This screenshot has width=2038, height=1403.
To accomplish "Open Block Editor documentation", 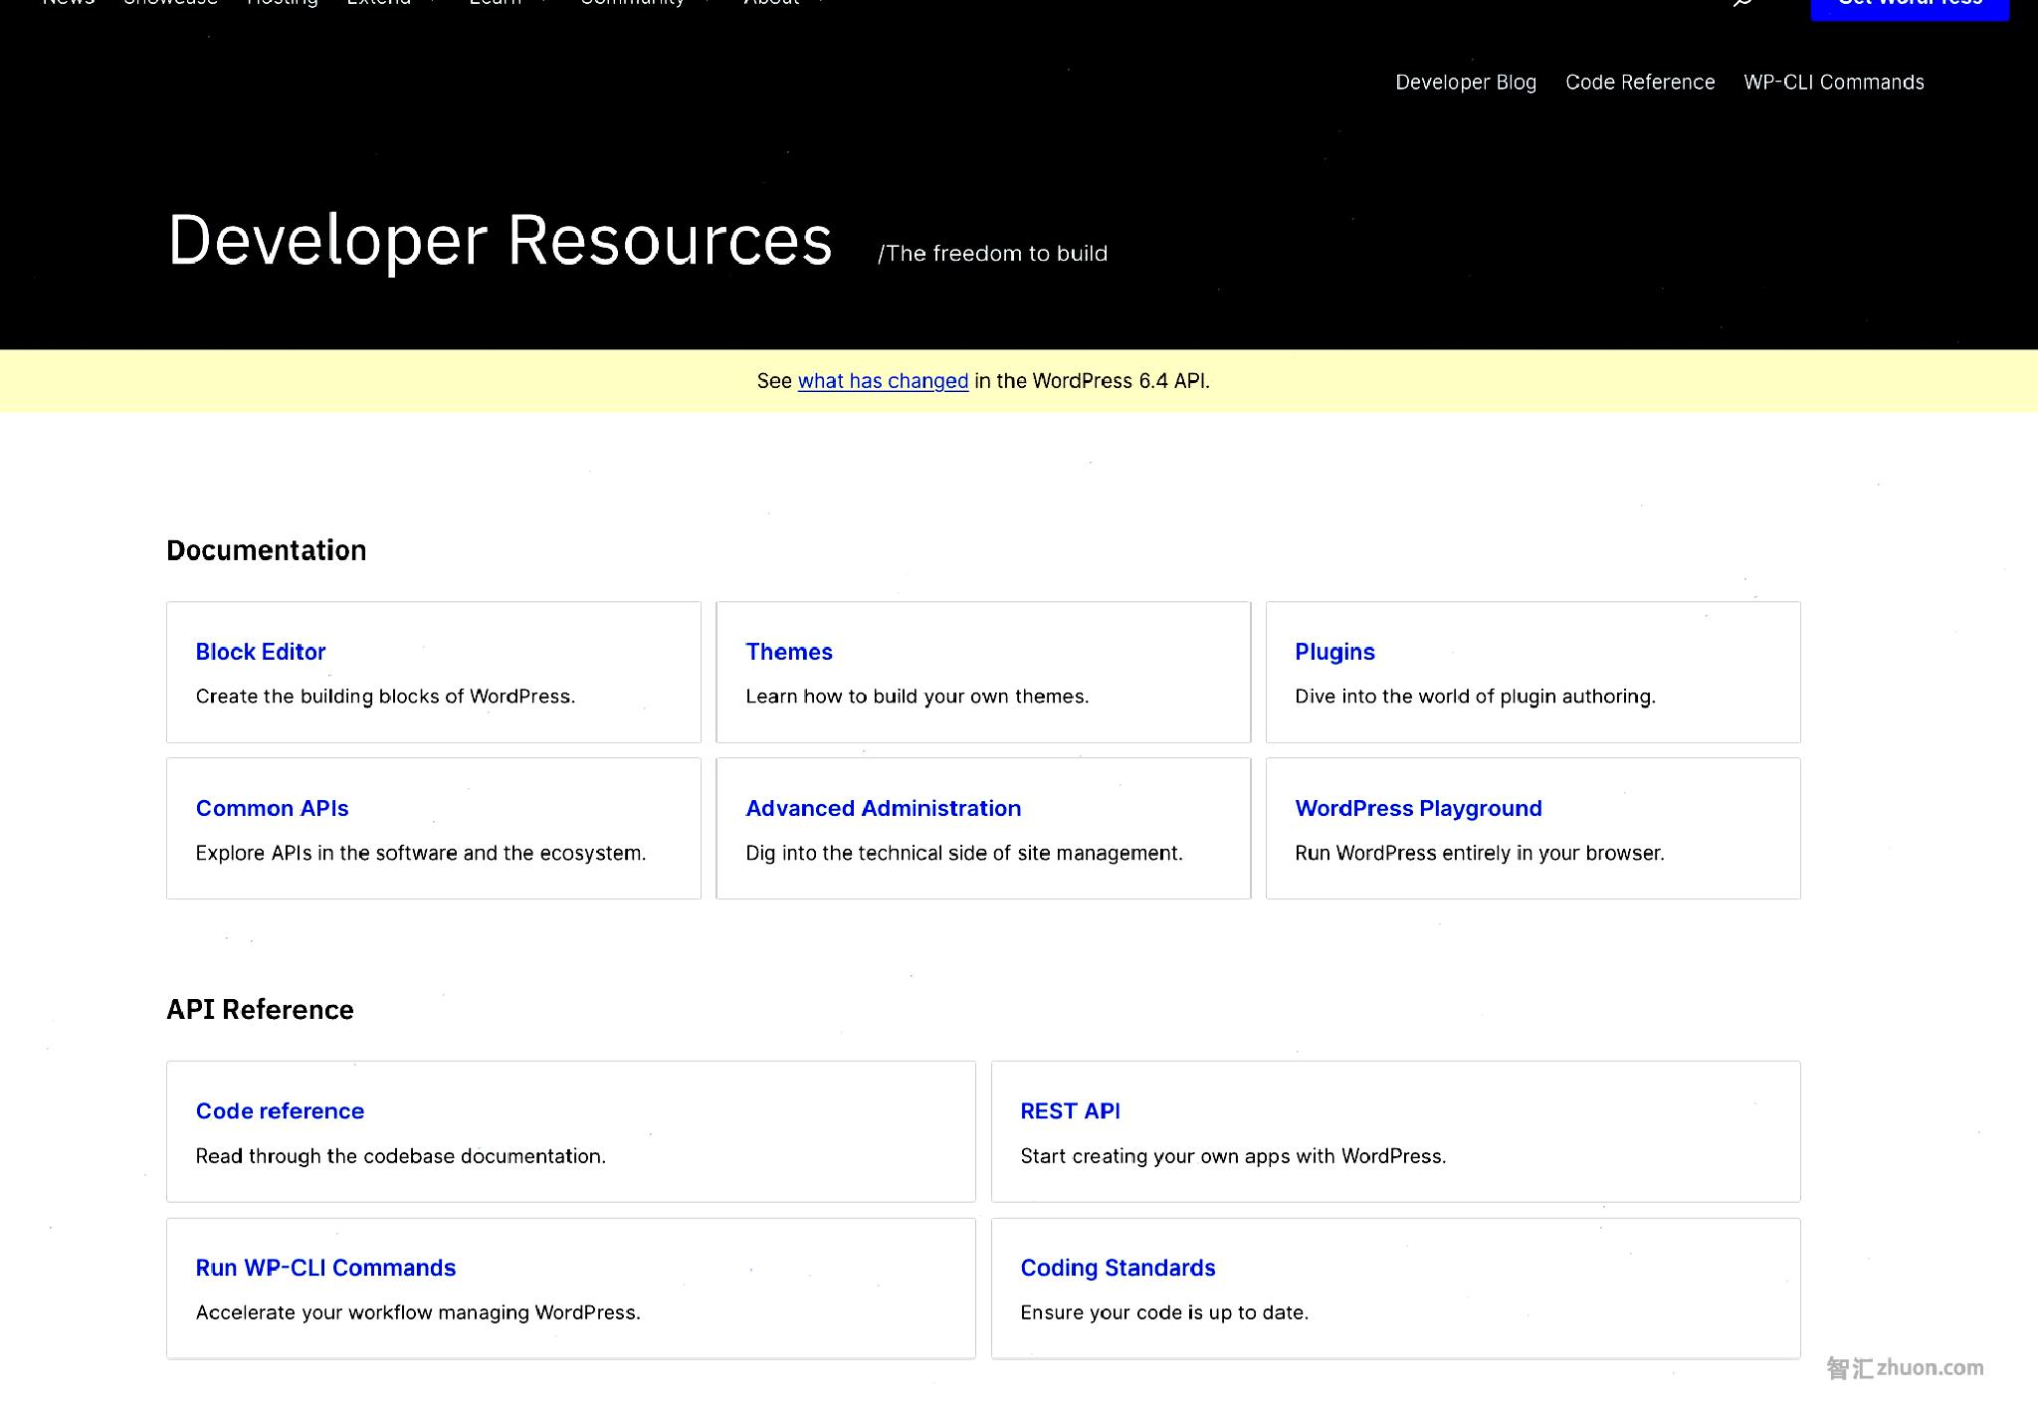I will [261, 652].
